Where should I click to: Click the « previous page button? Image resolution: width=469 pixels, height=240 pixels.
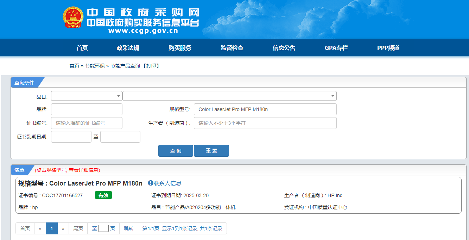[40, 228]
